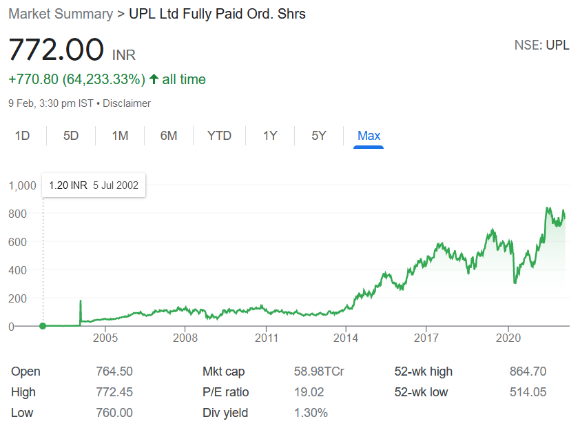Select the Max range tab
580x428 pixels.
pyautogui.click(x=369, y=136)
